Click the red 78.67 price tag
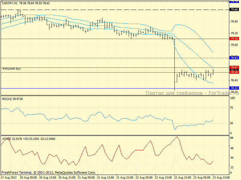Screen dimensions: 241x180 point(234,67)
